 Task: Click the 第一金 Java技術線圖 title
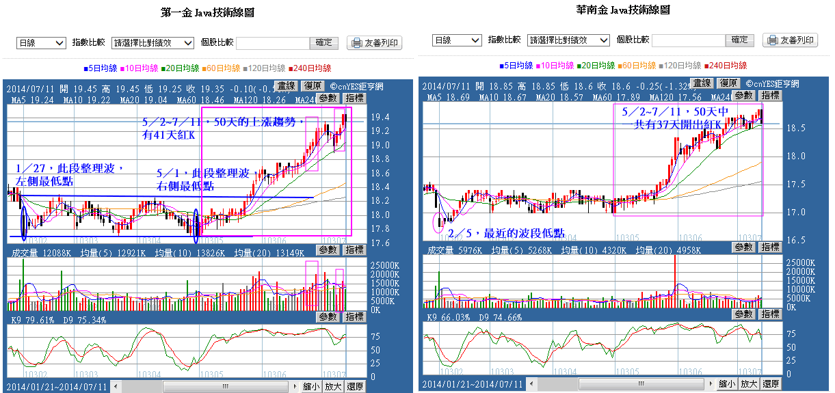click(209, 12)
